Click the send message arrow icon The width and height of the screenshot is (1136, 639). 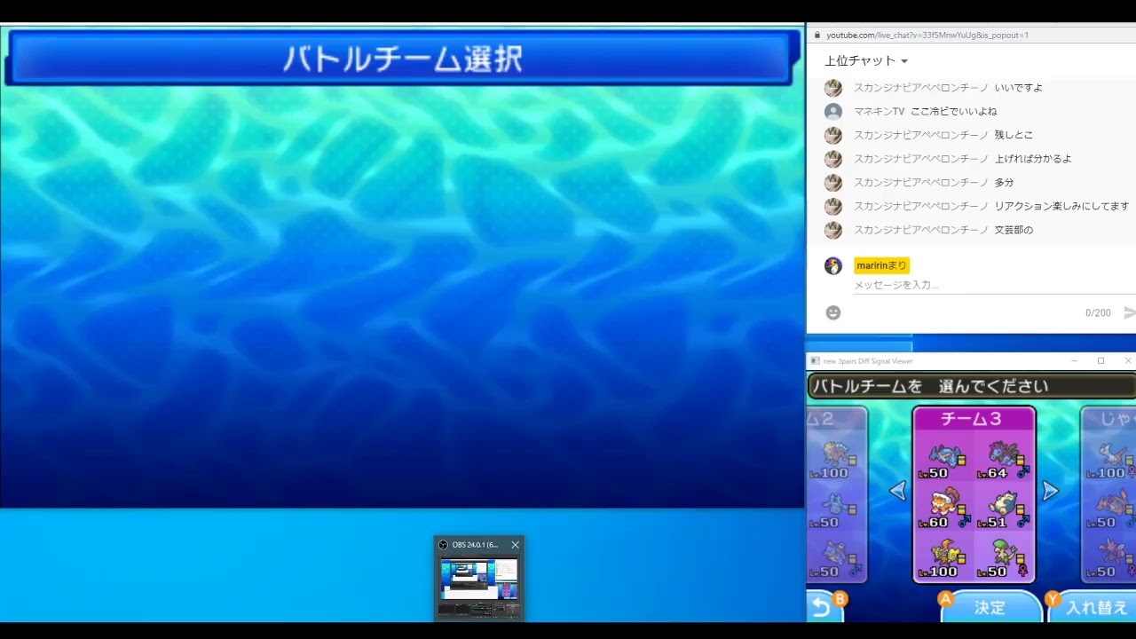1129,312
